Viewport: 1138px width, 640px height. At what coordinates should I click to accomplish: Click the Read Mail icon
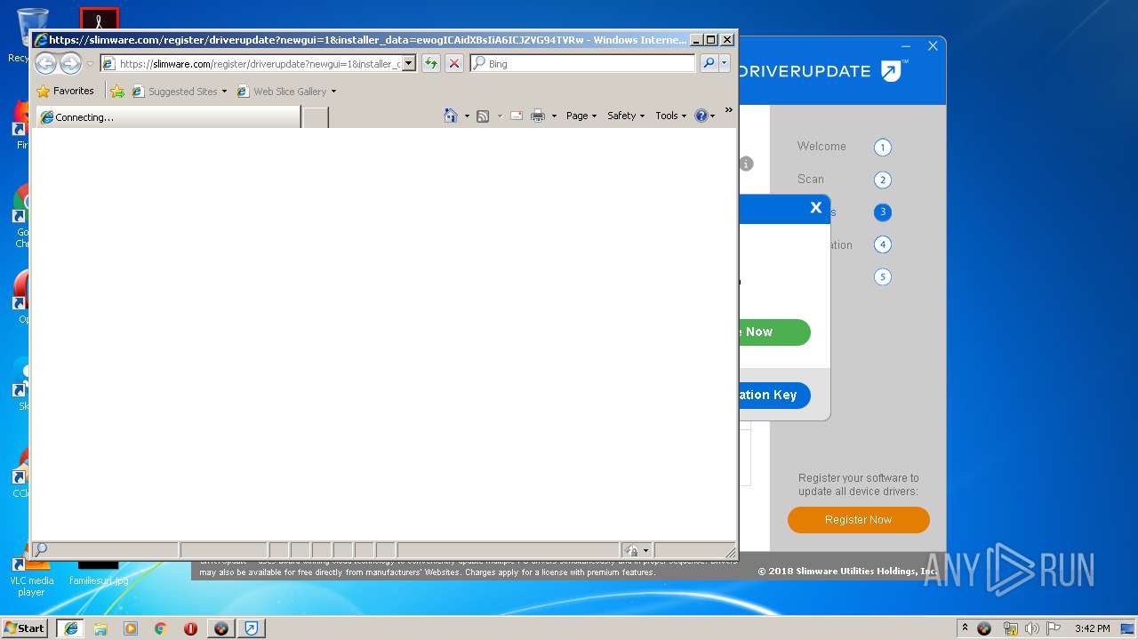pos(517,116)
